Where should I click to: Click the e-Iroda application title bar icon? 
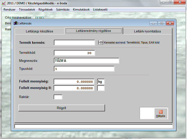(4, 3)
